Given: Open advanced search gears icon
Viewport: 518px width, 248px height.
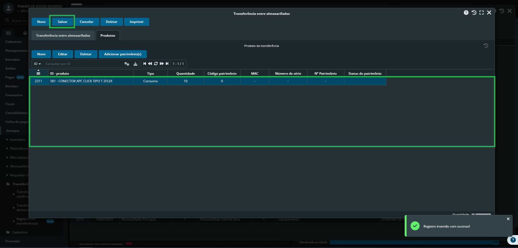Looking at the screenshot, I should click(x=127, y=64).
